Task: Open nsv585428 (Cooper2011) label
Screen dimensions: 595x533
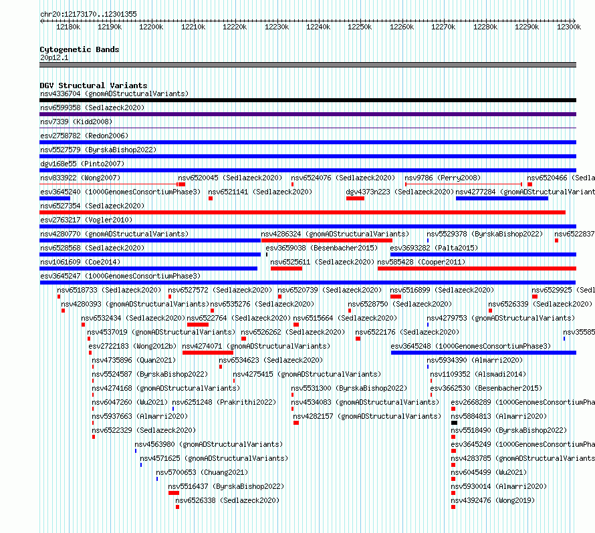Action: coord(421,262)
